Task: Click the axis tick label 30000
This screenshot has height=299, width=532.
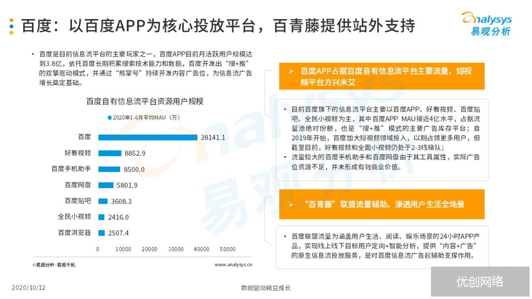Action: [x=176, y=249]
